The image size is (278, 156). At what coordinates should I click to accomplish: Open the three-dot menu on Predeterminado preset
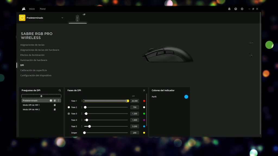[x=59, y=100]
